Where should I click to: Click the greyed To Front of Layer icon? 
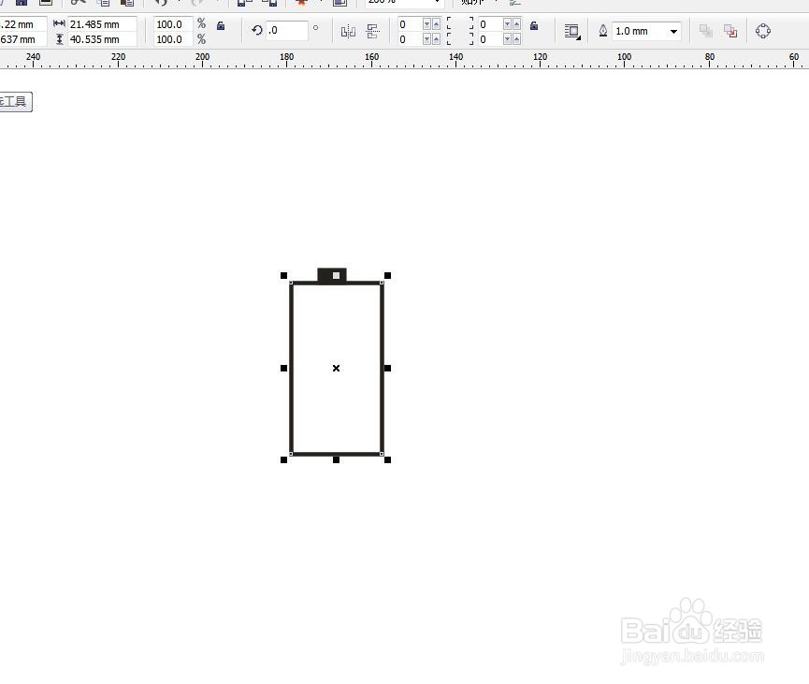click(x=705, y=31)
